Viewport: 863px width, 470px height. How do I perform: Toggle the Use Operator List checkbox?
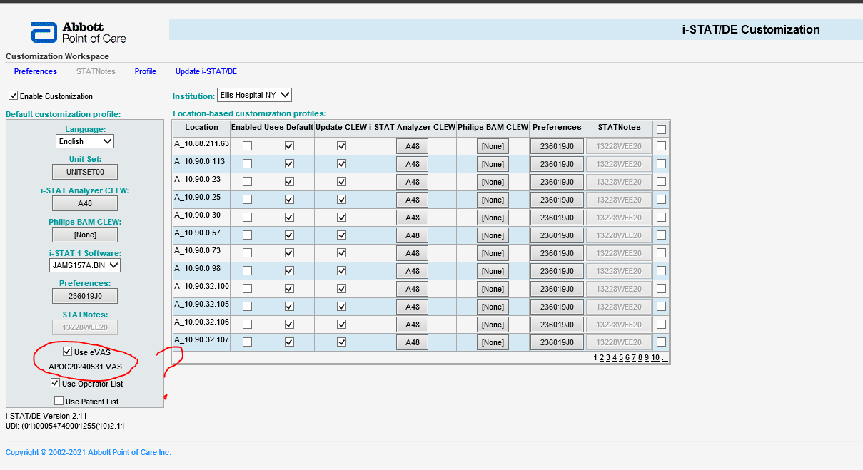[56, 384]
